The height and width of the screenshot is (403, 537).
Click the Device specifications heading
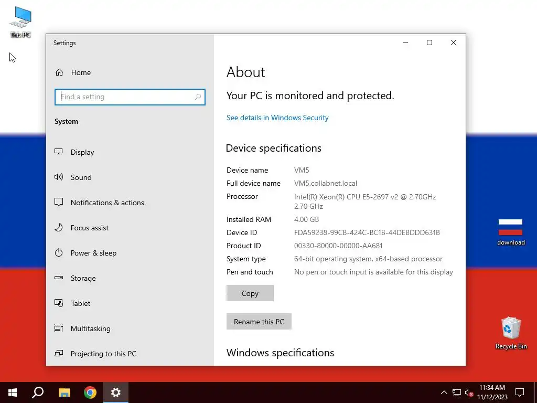click(274, 148)
